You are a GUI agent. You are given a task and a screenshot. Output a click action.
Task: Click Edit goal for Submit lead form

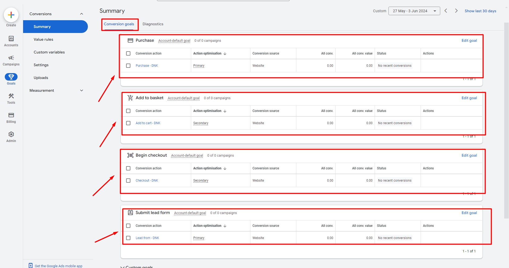pyautogui.click(x=469, y=213)
